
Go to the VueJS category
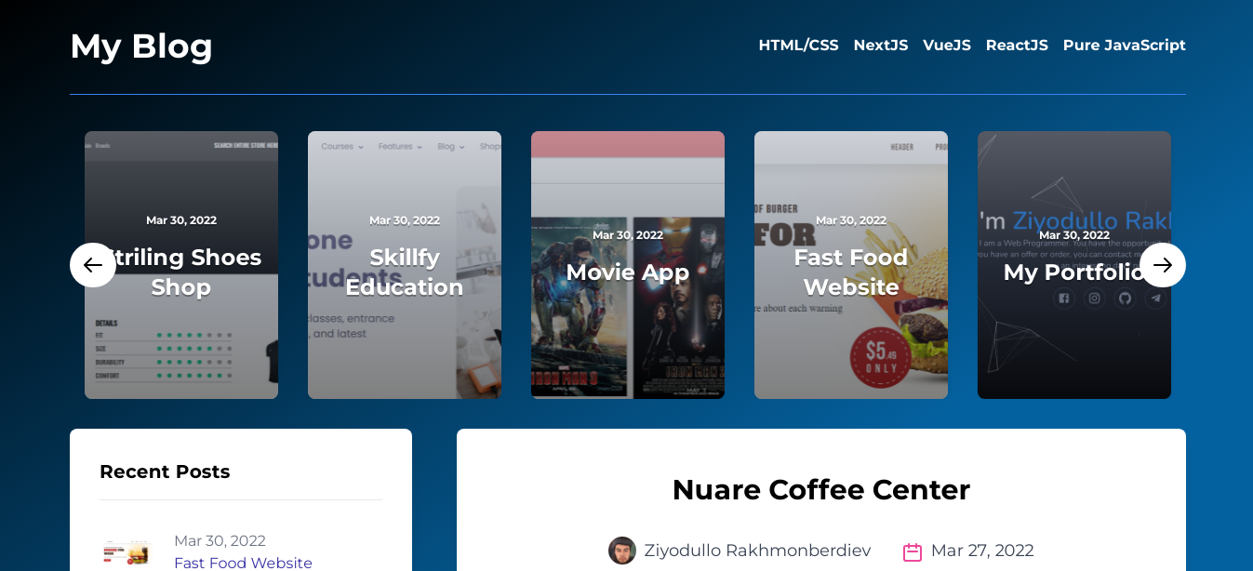pyautogui.click(x=947, y=46)
